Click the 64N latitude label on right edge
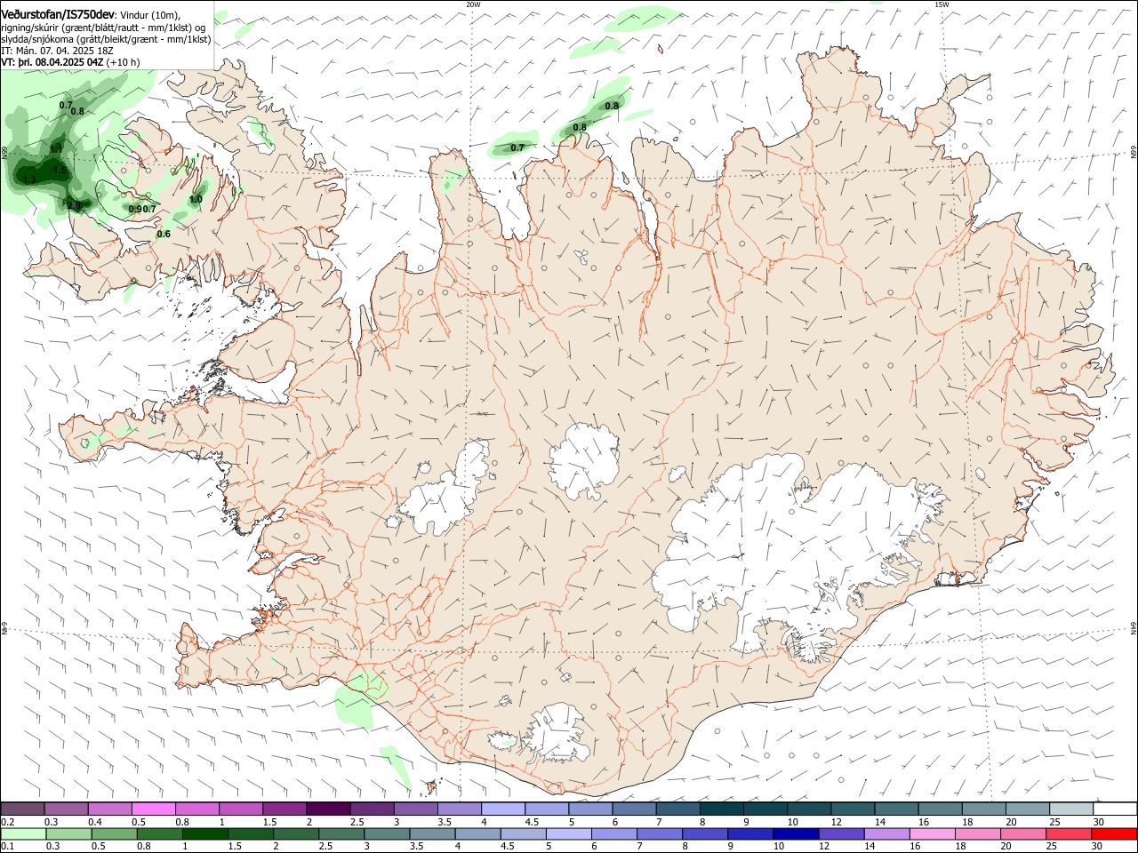Image resolution: width=1138 pixels, height=853 pixels. [1134, 627]
